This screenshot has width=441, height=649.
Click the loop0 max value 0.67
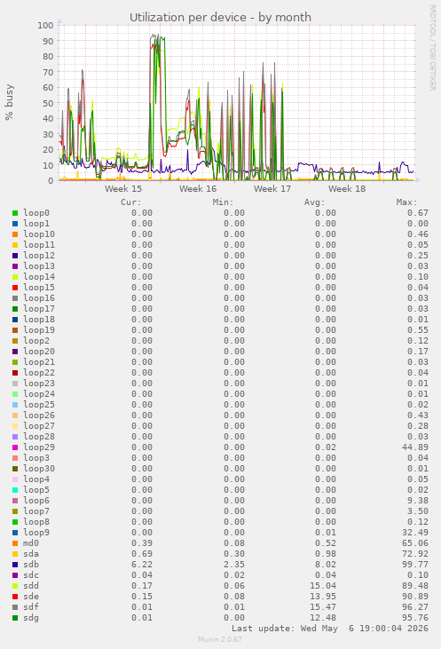pyautogui.click(x=418, y=213)
